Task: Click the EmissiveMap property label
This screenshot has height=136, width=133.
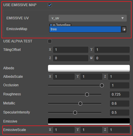Action: coord(17,29)
